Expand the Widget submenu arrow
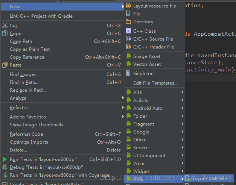The image size is (236, 185). coord(183,171)
